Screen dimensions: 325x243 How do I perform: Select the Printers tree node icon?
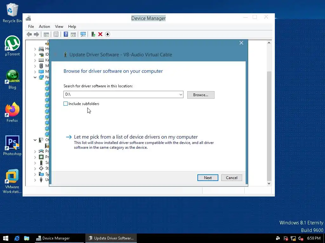pos(41,151)
